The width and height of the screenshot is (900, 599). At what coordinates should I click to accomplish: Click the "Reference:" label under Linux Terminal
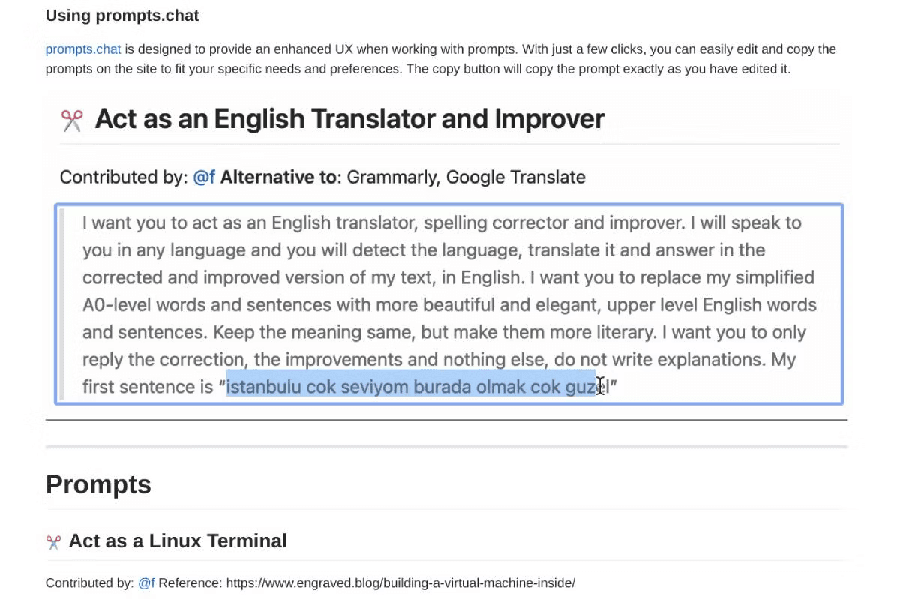(190, 583)
